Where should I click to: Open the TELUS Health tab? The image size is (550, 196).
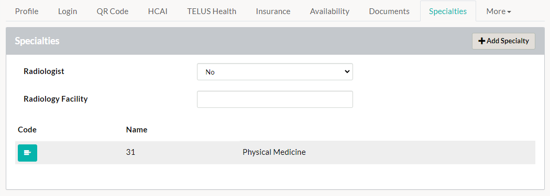[212, 11]
